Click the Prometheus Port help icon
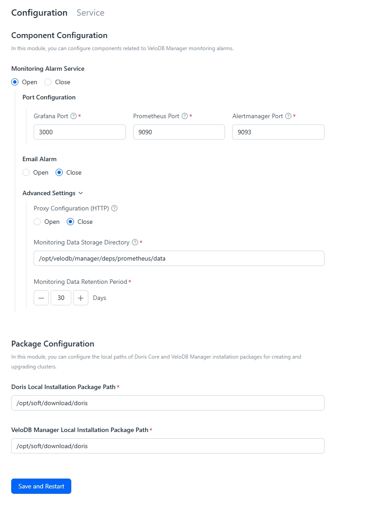Viewport: 377px width, 522px height. (185, 116)
